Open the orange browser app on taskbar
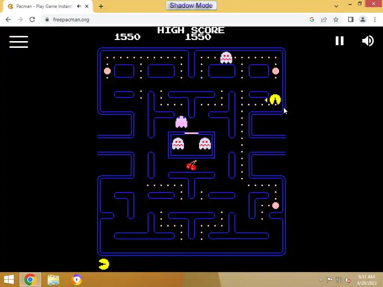The height and width of the screenshot is (287, 383). click(x=76, y=280)
